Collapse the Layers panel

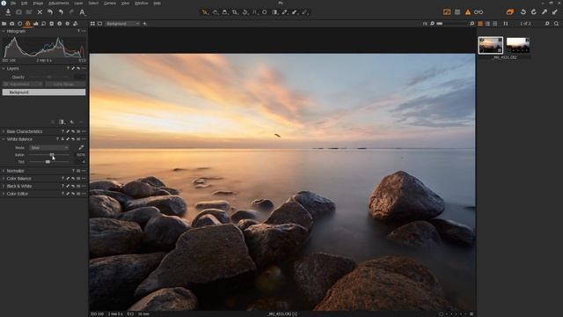(x=4, y=69)
